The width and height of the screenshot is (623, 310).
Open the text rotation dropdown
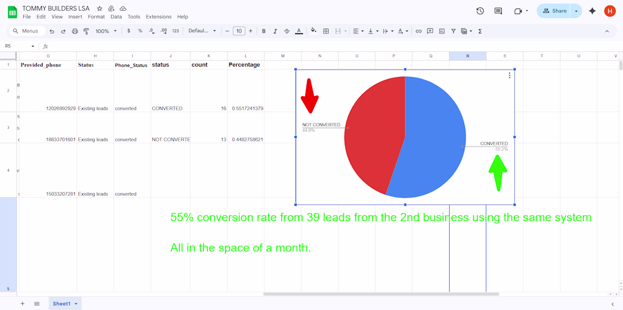[403, 31]
